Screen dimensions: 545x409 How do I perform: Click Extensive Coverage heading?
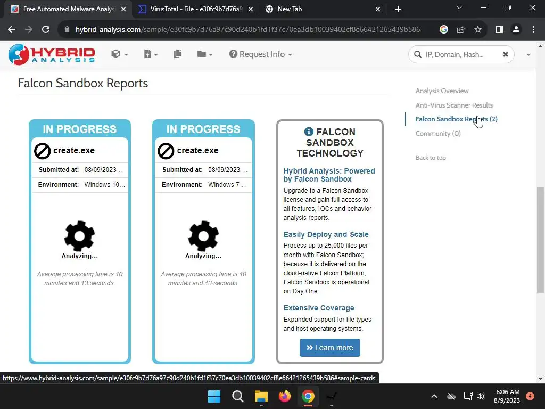pyautogui.click(x=319, y=308)
